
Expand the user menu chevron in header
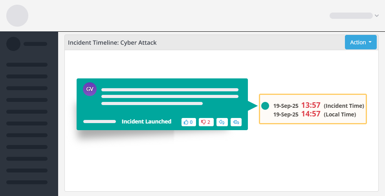tap(377, 16)
